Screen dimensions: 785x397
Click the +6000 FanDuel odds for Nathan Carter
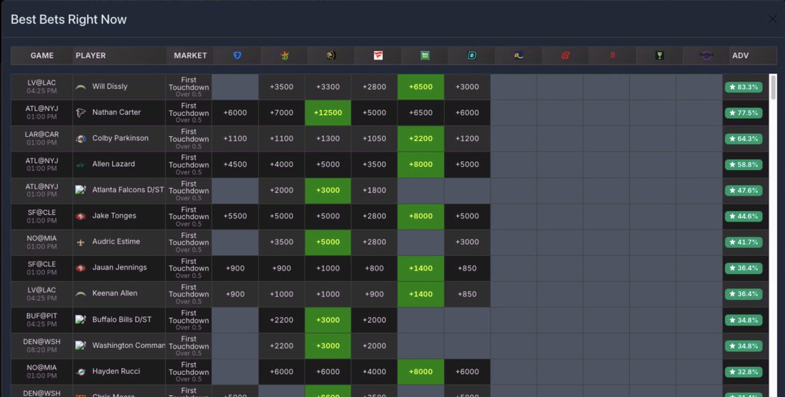coord(235,112)
